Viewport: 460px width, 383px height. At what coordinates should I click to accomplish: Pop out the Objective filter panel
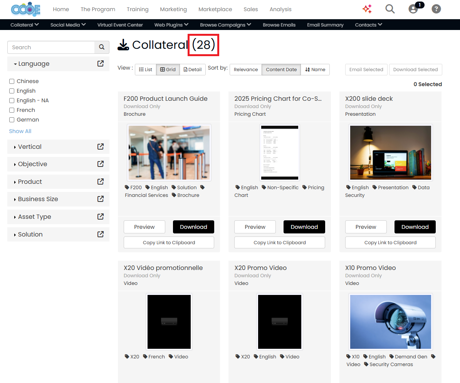point(101,164)
